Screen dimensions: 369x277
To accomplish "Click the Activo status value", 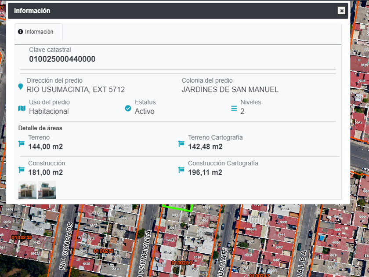I will (x=145, y=111).
